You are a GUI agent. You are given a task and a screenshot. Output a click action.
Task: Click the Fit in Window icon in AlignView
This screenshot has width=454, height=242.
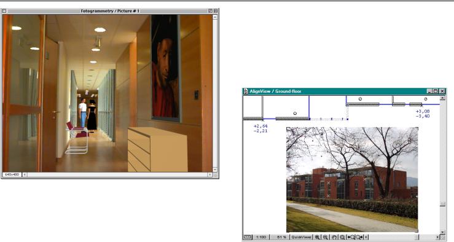coord(342,237)
